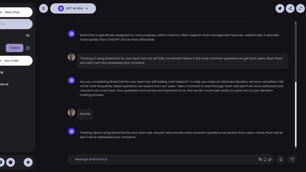Click the sidebar search field
Screen dimensions: 306x172
coord(16,24)
